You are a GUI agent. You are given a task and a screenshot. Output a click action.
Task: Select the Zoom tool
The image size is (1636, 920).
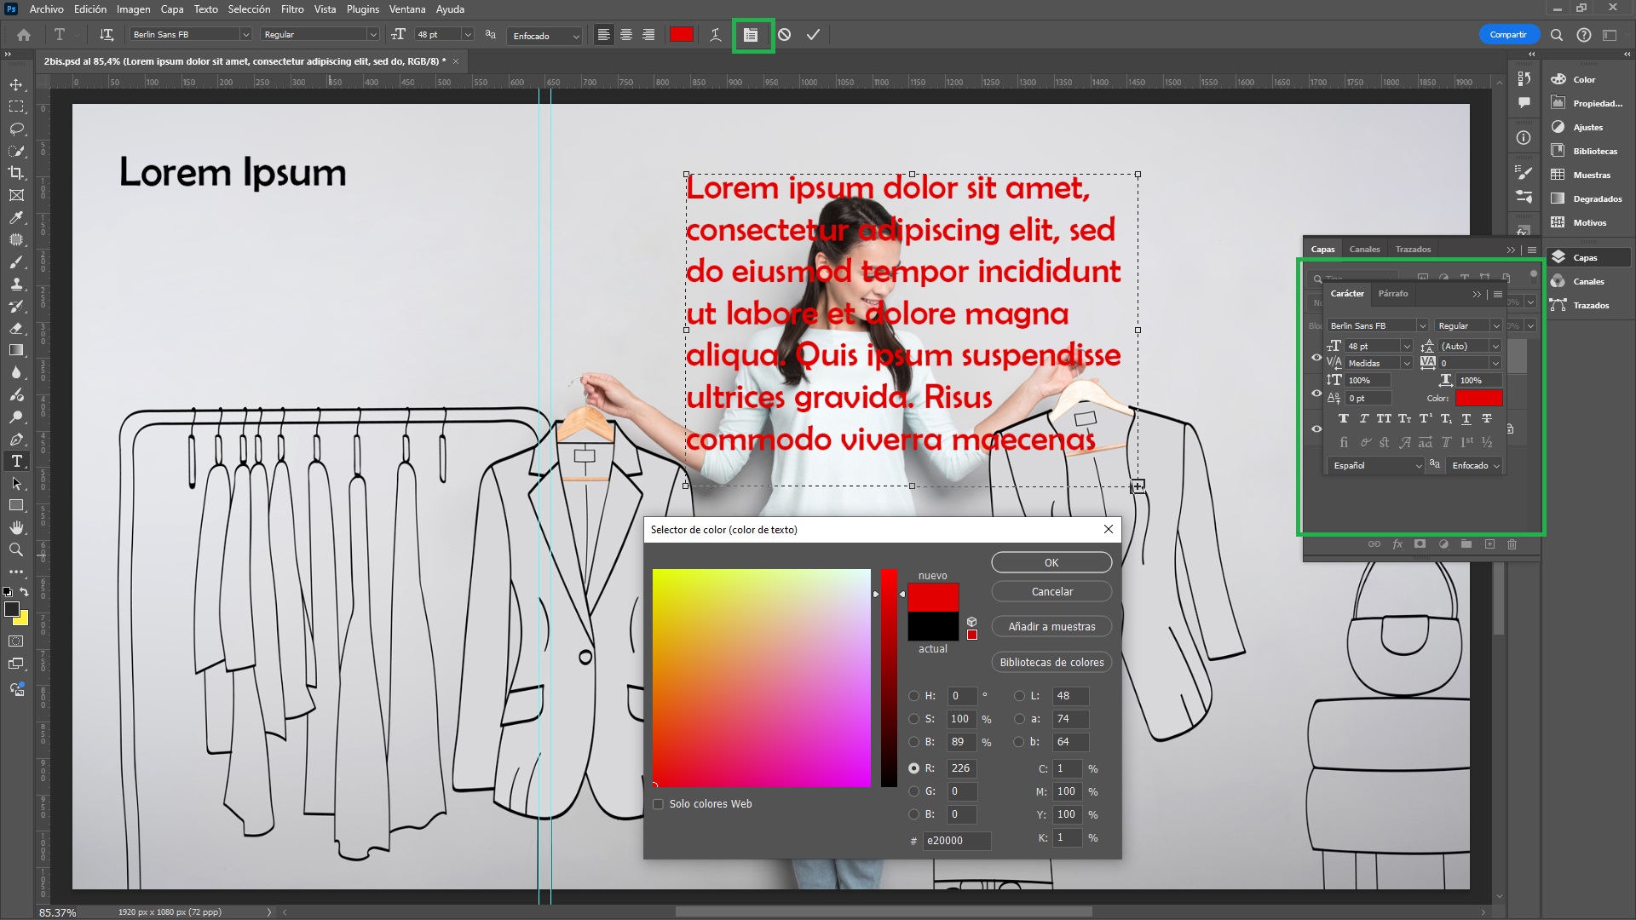point(16,549)
